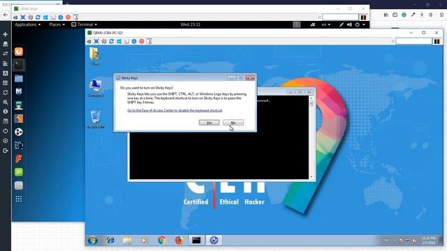Viewport: 447px width, 251px height.
Task: Toggle fullscreen icon in CBA-PC-02 QEMU toolbar
Action: pos(96,42)
